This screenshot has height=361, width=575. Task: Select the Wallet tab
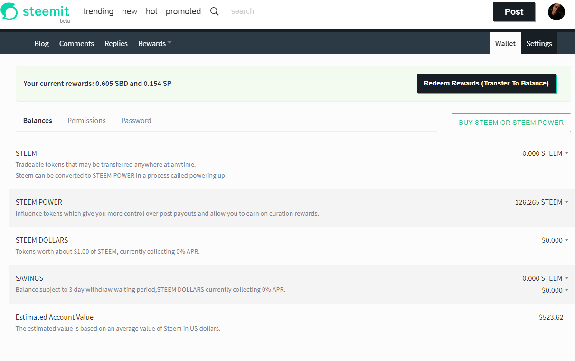[x=505, y=43]
